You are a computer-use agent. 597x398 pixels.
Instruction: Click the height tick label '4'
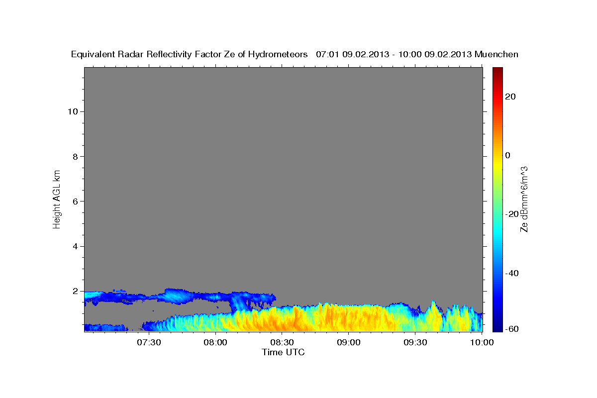coord(76,246)
